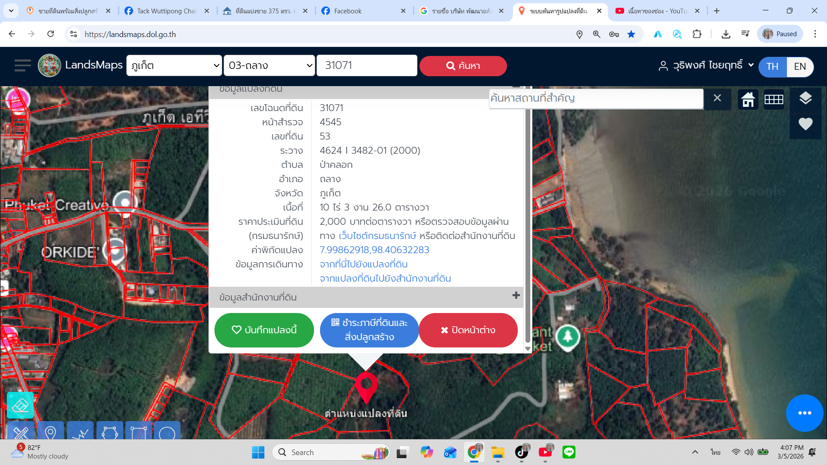This screenshot has width=827, height=465.
Task: Open coordinates link 7.99862918,98.40632283
Action: [374, 250]
